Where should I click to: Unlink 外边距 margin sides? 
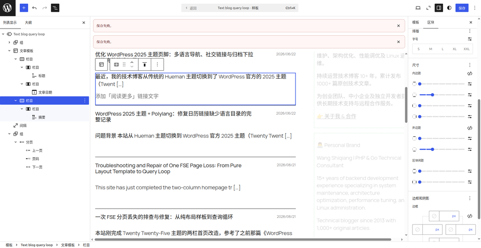(x=470, y=128)
